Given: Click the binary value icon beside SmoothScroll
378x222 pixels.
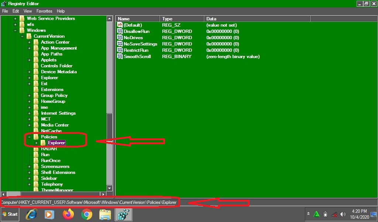Looking at the screenshot, I should coord(120,56).
